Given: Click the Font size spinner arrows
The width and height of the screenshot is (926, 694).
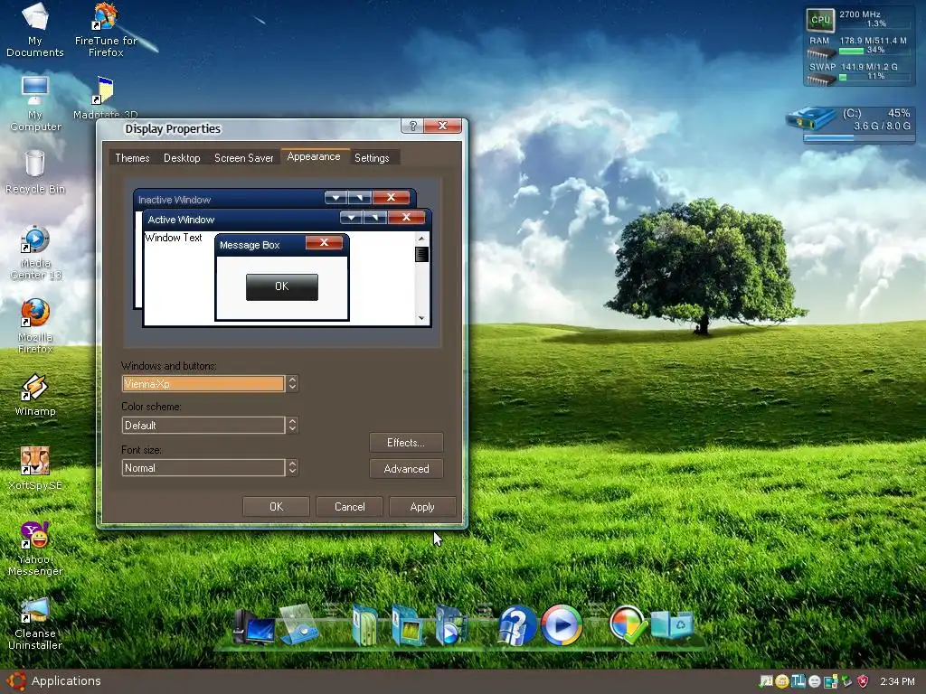Looking at the screenshot, I should click(292, 467).
